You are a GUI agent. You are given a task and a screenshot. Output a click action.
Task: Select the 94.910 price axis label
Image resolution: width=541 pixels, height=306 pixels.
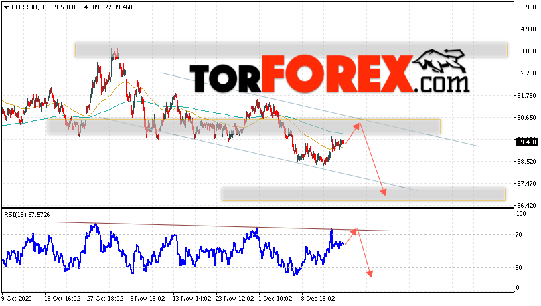pos(526,29)
